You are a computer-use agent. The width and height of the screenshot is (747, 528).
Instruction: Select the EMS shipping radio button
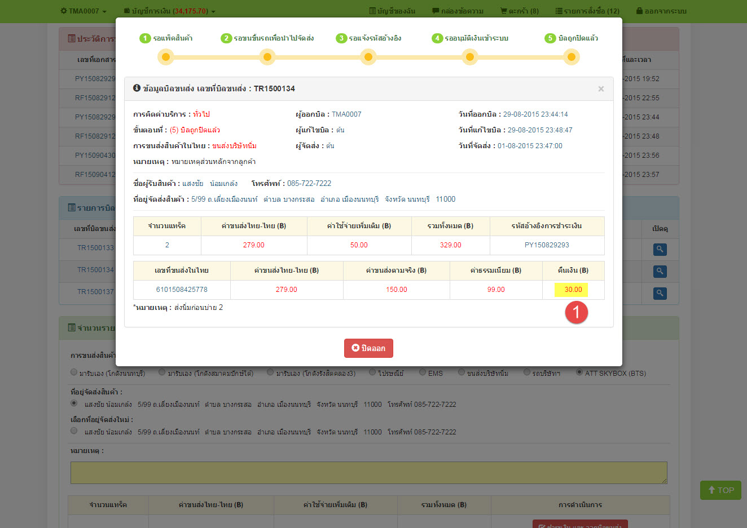(423, 372)
